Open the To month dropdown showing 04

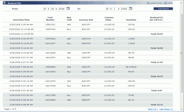pyautogui.click(x=109, y=9)
